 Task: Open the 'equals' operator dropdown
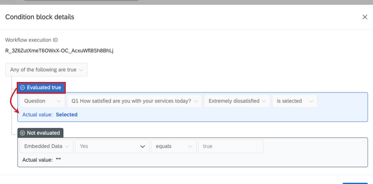pos(174,146)
